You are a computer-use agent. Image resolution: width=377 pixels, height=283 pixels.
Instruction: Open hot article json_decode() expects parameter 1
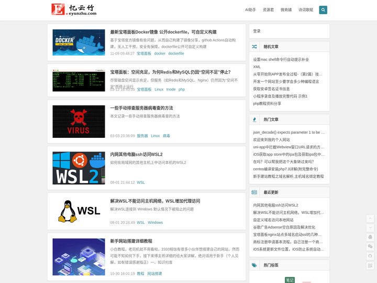coord(289,133)
